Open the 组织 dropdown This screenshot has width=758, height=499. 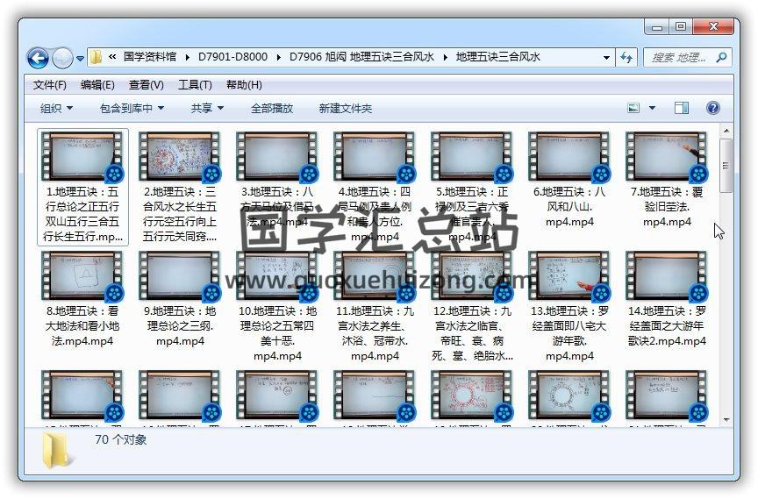pyautogui.click(x=56, y=108)
